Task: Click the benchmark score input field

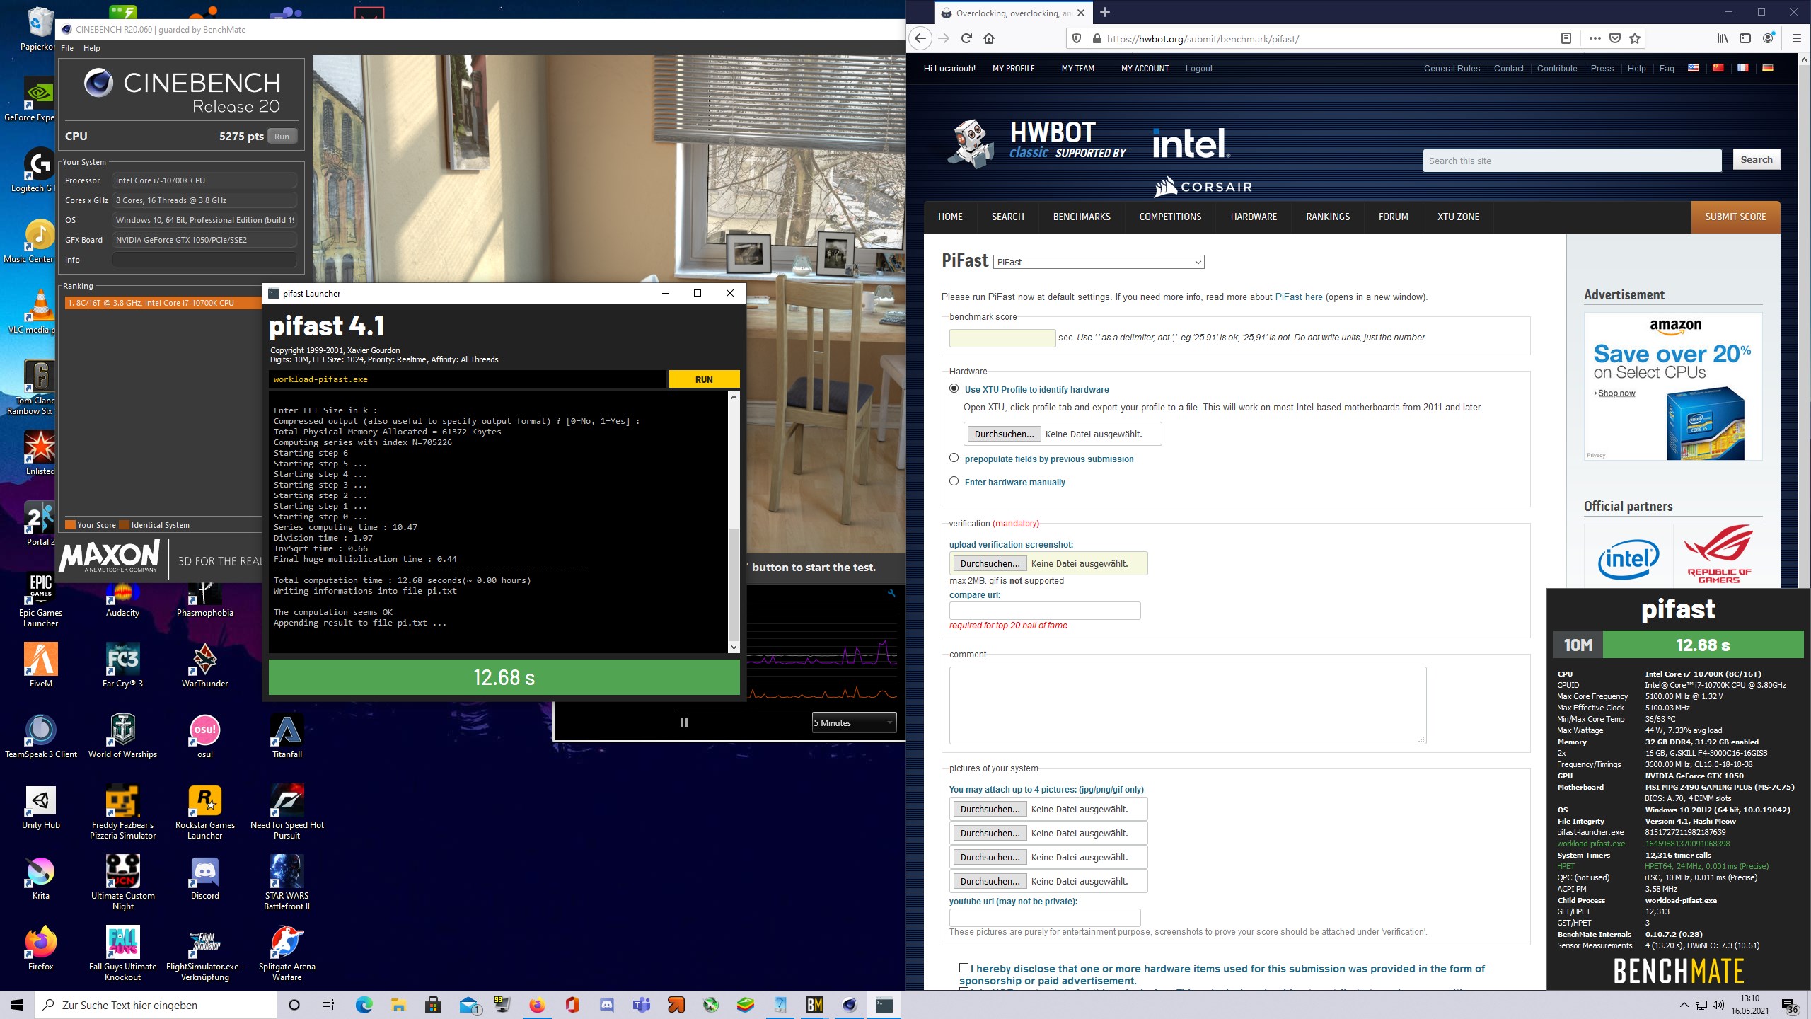Action: click(1002, 338)
